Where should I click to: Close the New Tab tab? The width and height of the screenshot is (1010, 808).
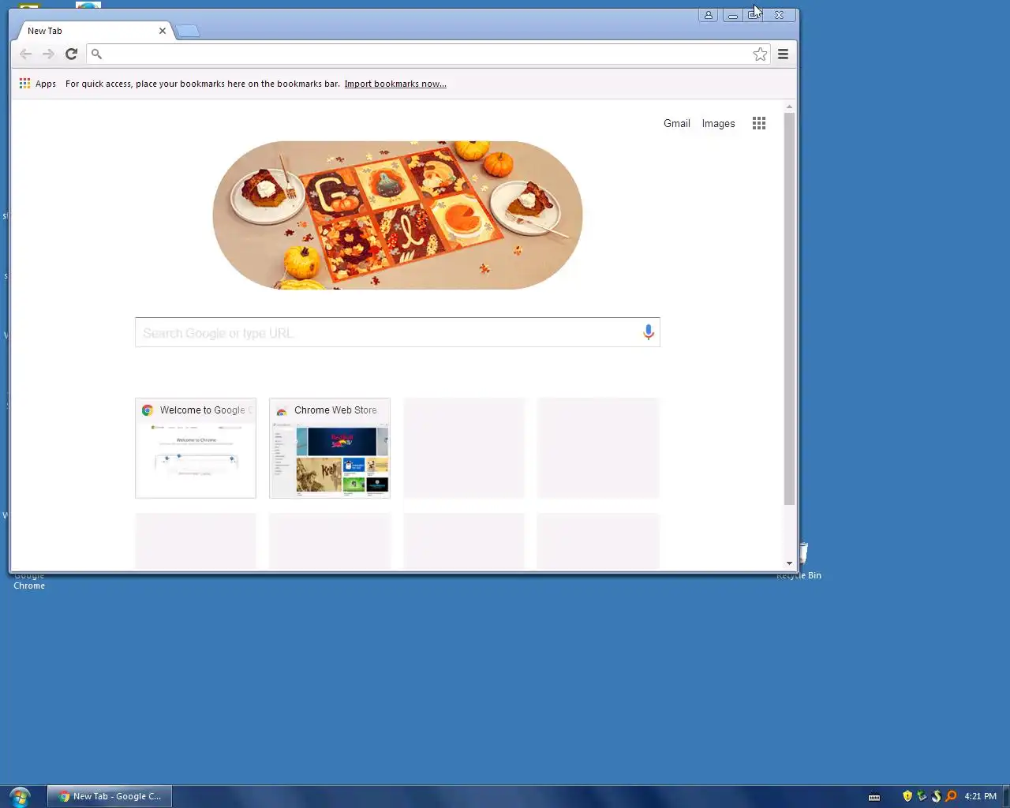coord(163,31)
